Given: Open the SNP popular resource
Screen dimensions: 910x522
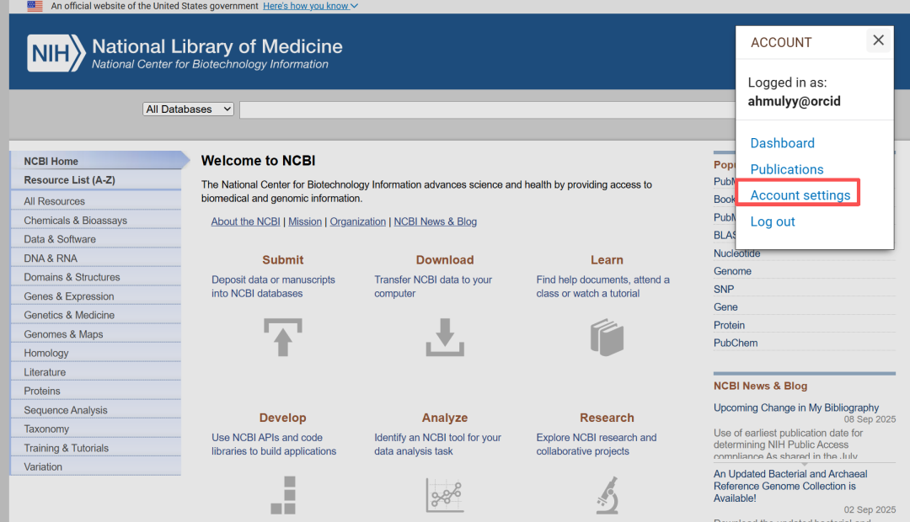Looking at the screenshot, I should pyautogui.click(x=724, y=289).
